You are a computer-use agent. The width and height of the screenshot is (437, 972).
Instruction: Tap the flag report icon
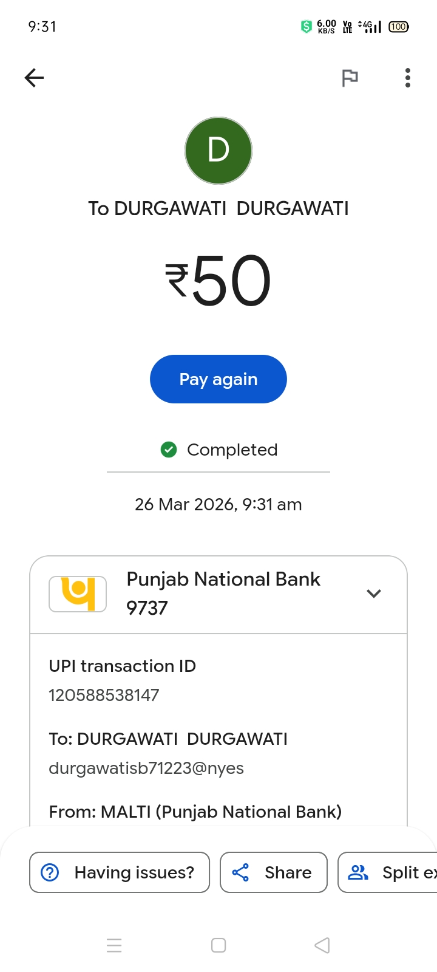[x=350, y=78]
